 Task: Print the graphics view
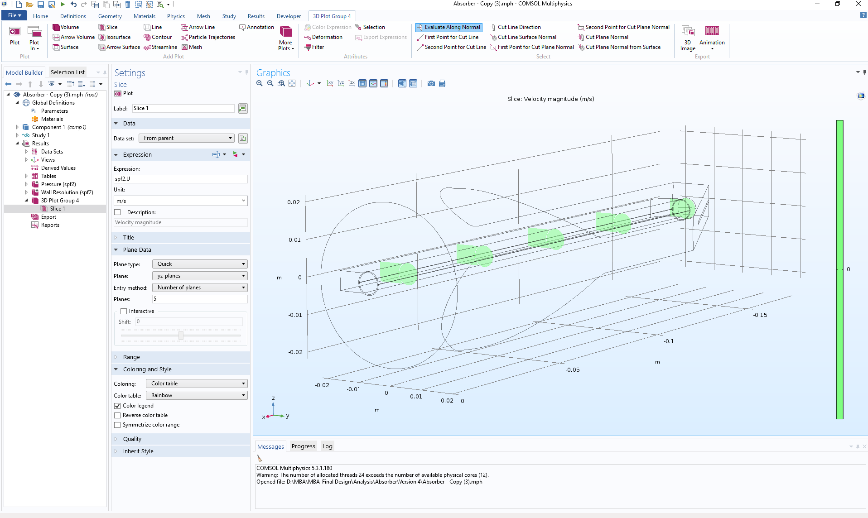tap(442, 83)
